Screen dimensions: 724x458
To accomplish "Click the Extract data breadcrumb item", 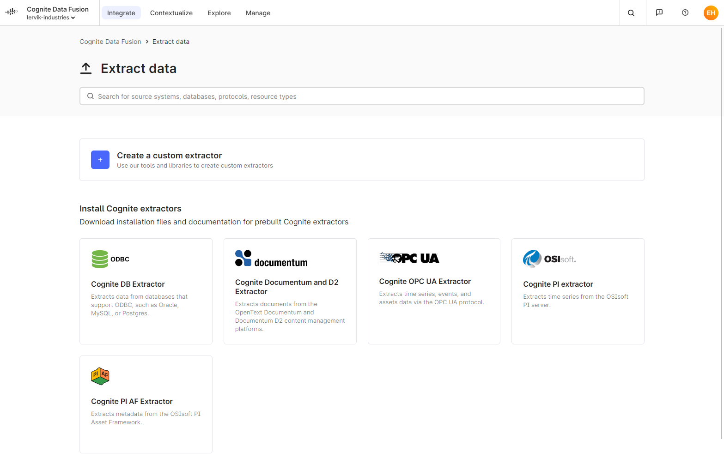I will click(171, 42).
